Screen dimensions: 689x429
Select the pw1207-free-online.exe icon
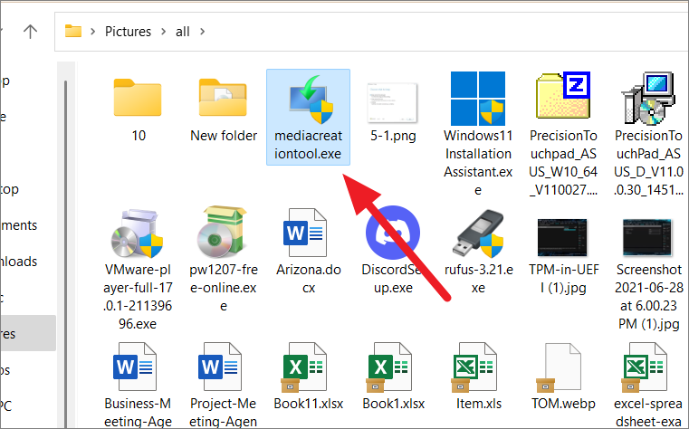tap(222, 232)
